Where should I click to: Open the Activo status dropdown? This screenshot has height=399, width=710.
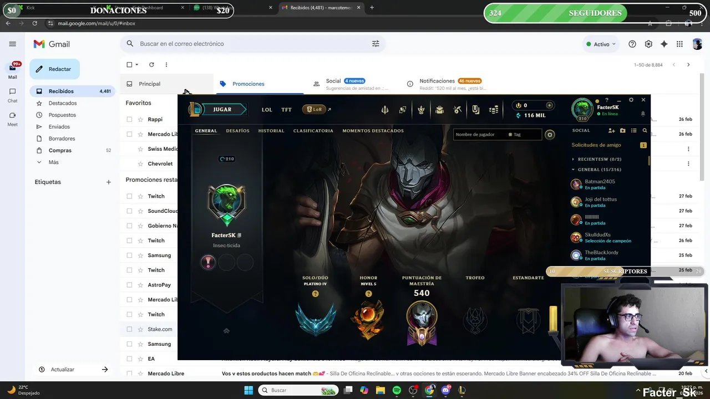(x=601, y=44)
